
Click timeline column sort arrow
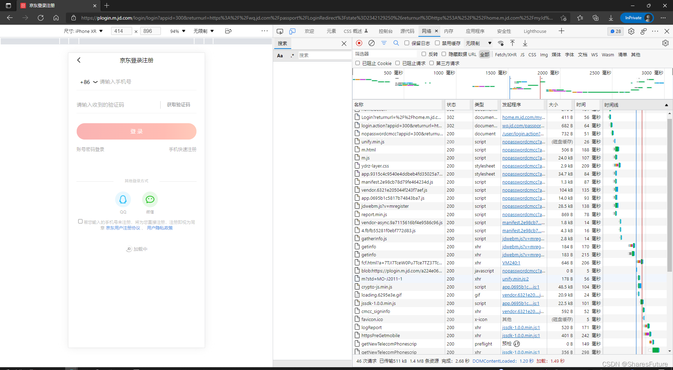pyautogui.click(x=666, y=105)
